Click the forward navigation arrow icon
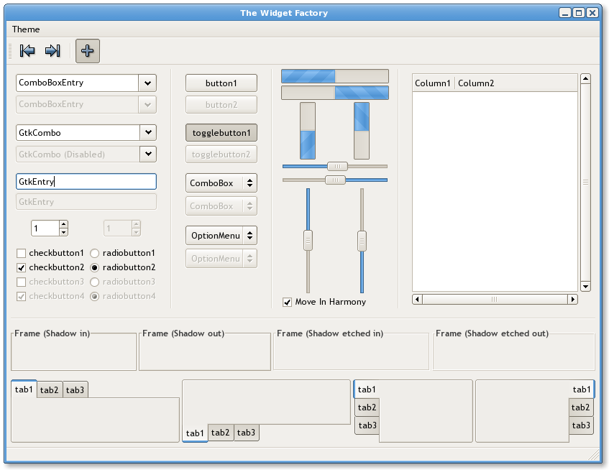609x470 pixels. coord(51,50)
